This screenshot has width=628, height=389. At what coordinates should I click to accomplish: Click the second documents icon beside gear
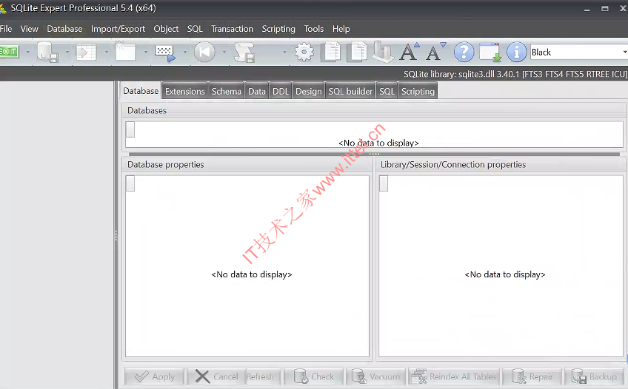(357, 52)
